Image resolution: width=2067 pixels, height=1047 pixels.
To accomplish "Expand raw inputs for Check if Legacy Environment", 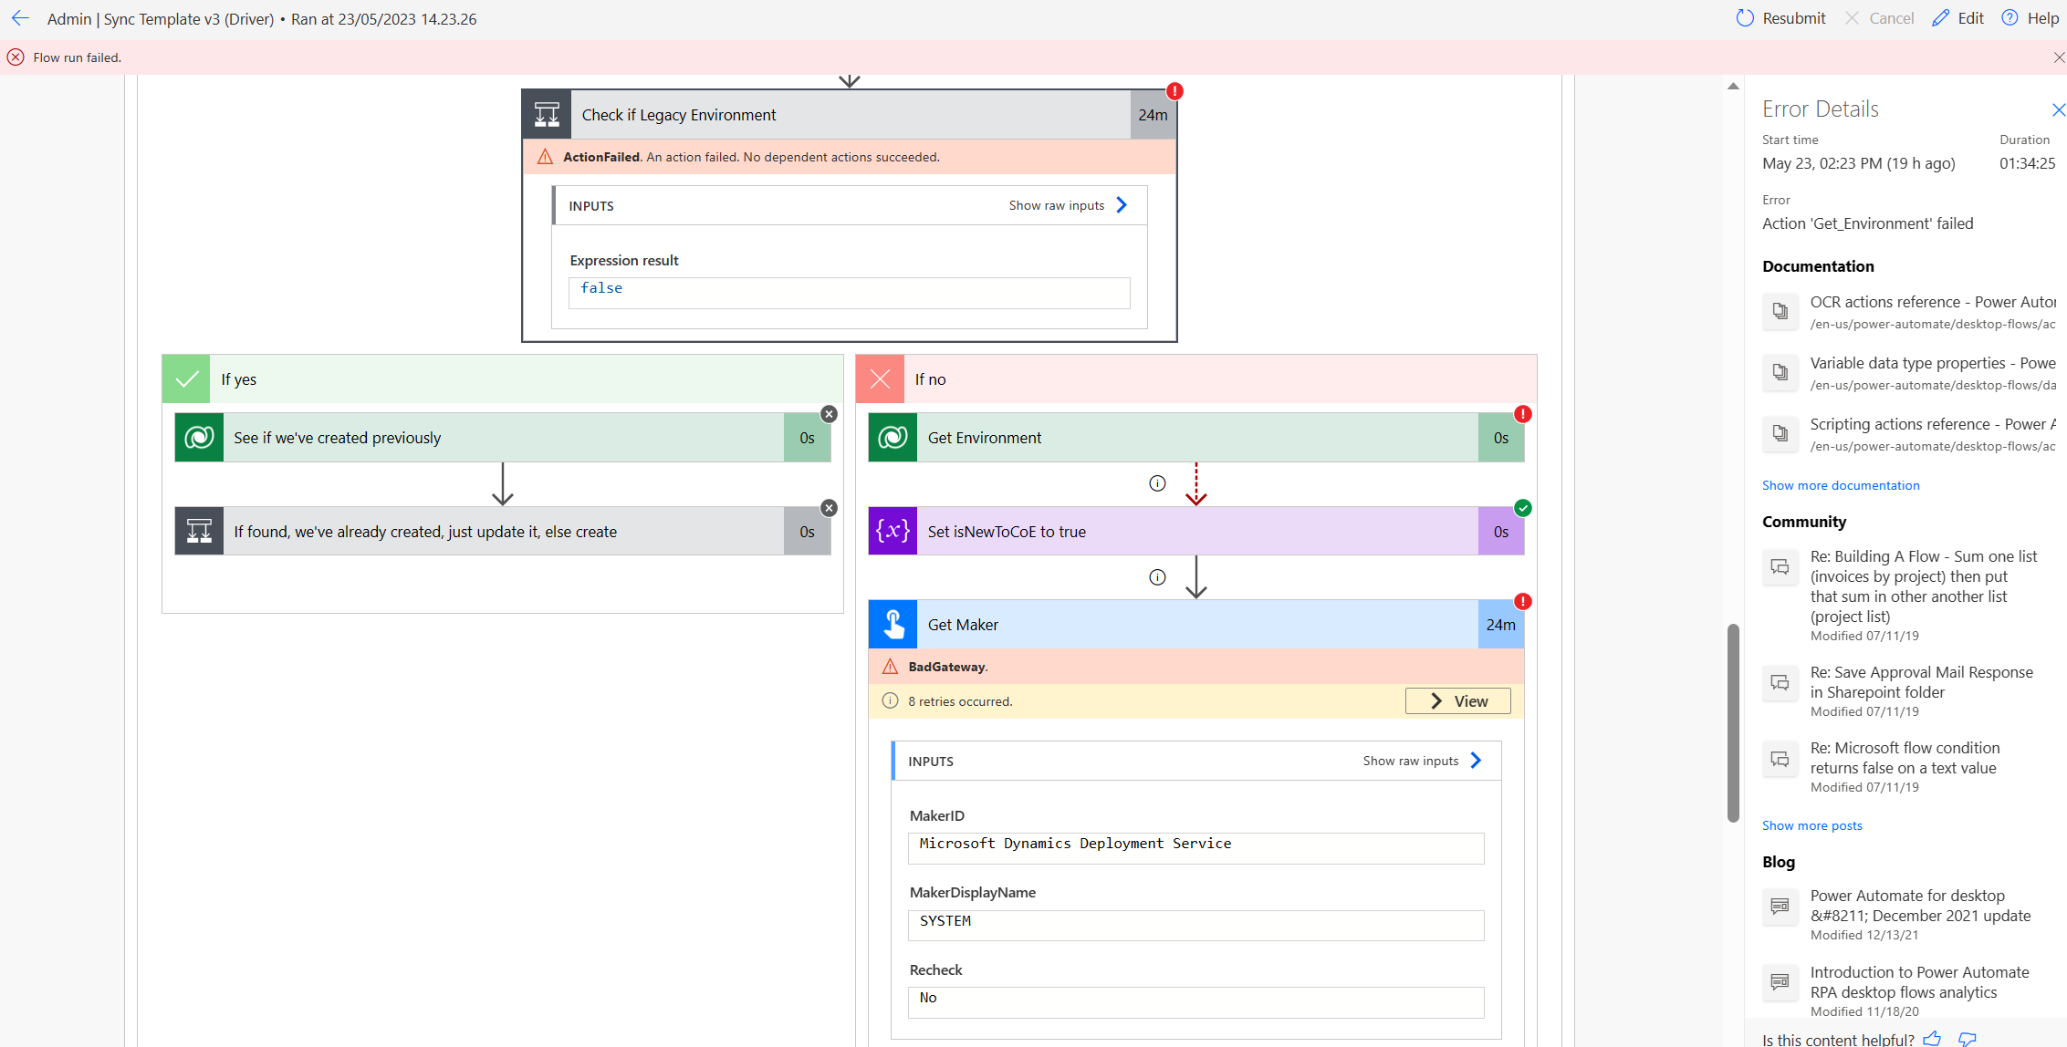I will (x=1068, y=204).
